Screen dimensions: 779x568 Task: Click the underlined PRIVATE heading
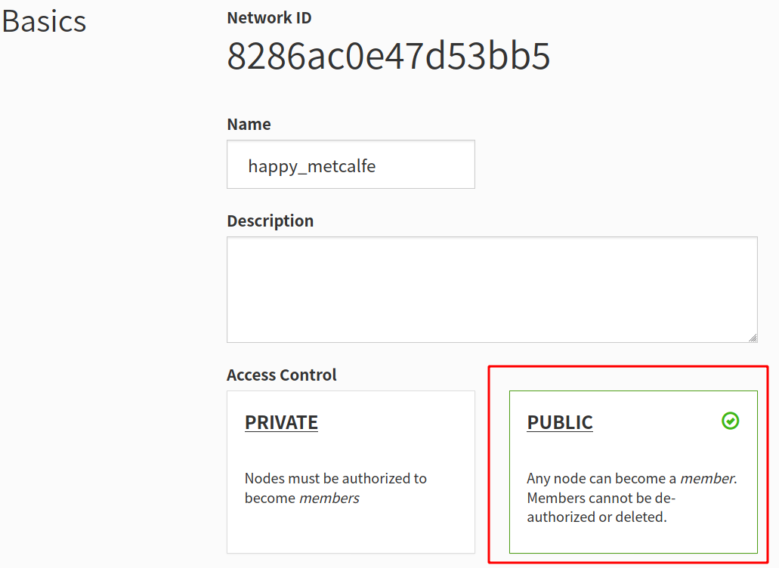point(281,422)
